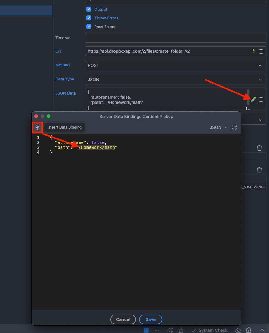Click into the Timeout input field
Viewport: 269px width, 333px height.
coord(176,38)
